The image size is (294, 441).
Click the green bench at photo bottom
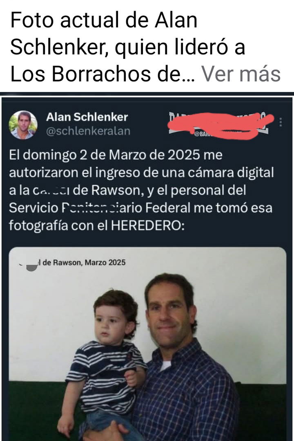pyautogui.click(x=261, y=411)
